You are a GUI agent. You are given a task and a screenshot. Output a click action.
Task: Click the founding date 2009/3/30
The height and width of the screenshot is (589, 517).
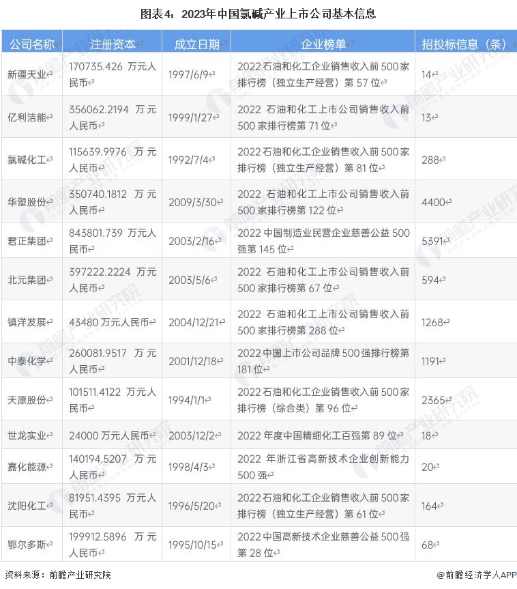[x=193, y=202]
